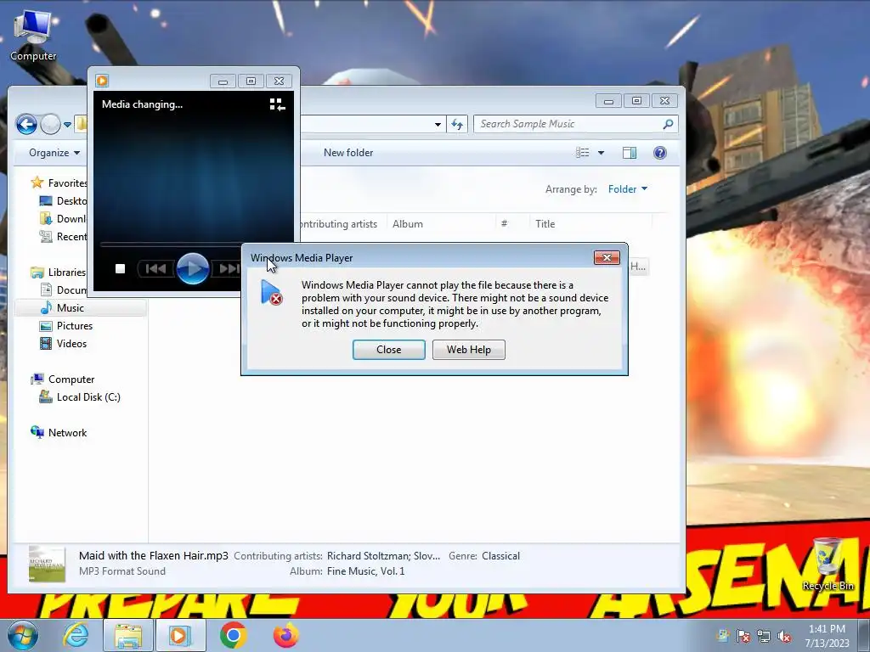Skip to next track in Media Player
Screen dimensions: 870x652
click(x=228, y=269)
